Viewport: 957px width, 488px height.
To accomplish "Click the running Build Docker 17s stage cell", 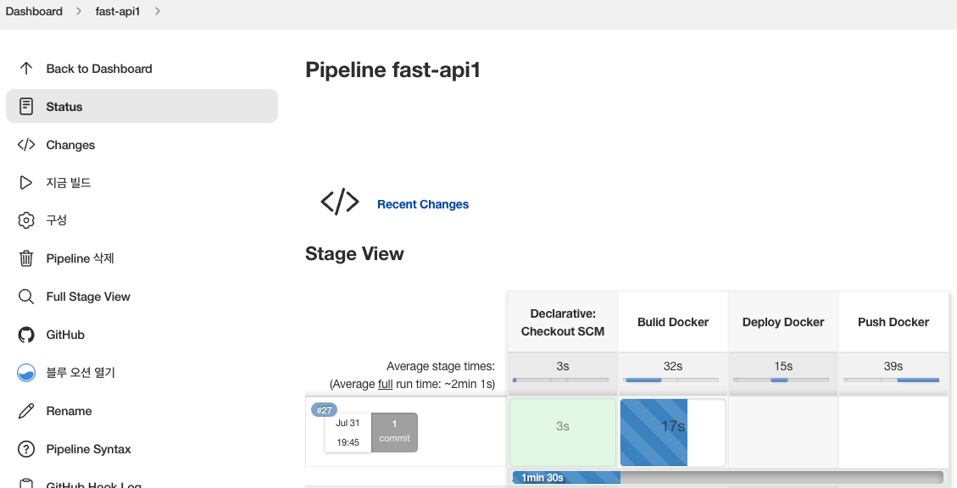I will point(672,432).
